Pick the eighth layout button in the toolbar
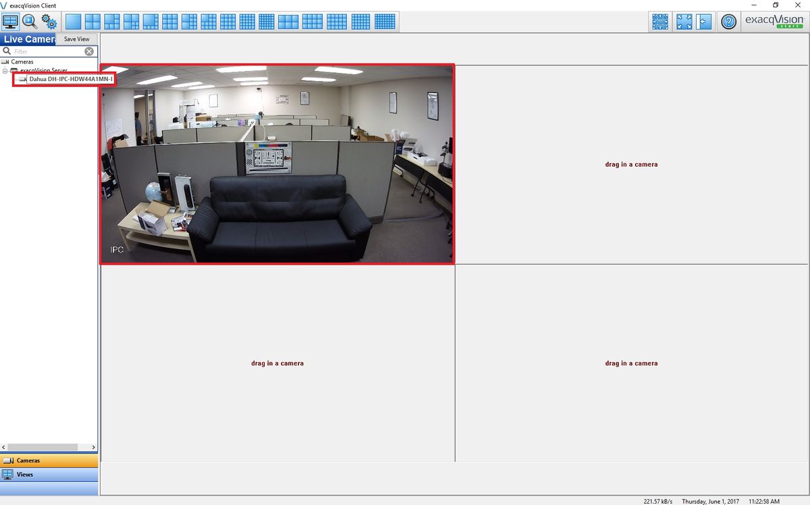This screenshot has width=810, height=505. (x=210, y=22)
